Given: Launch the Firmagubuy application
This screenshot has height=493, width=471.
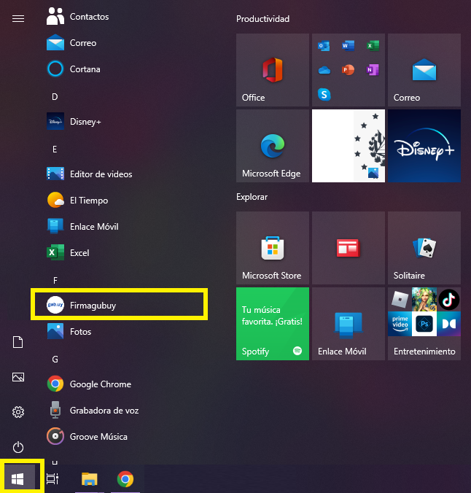Looking at the screenshot, I should coord(120,305).
